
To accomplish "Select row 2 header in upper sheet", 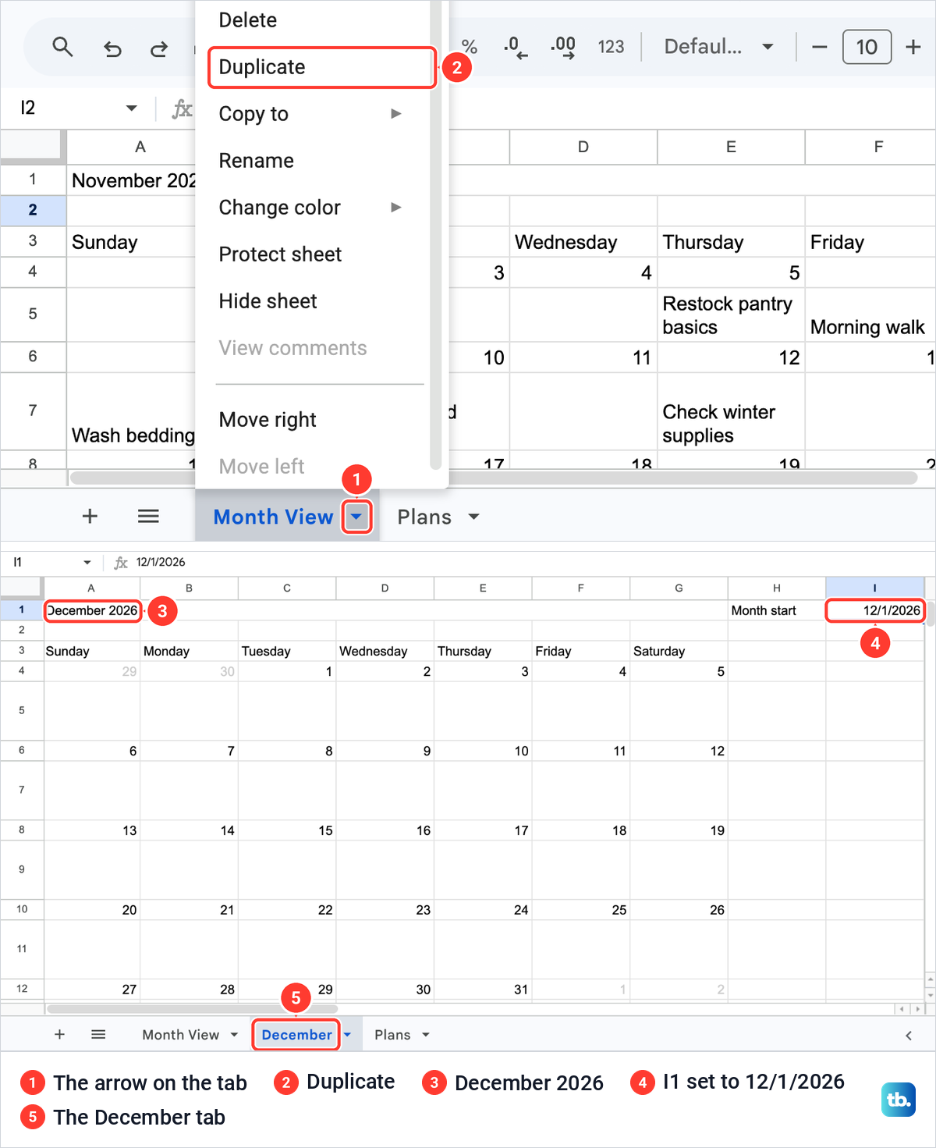I will [x=33, y=210].
